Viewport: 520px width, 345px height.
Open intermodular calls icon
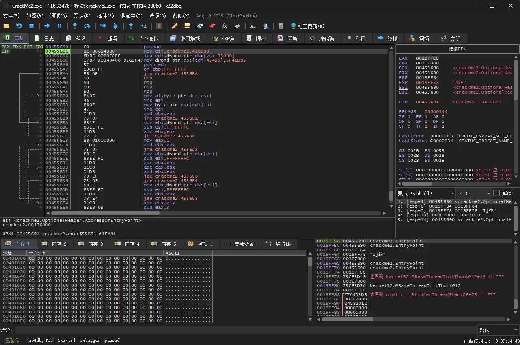pos(265,26)
